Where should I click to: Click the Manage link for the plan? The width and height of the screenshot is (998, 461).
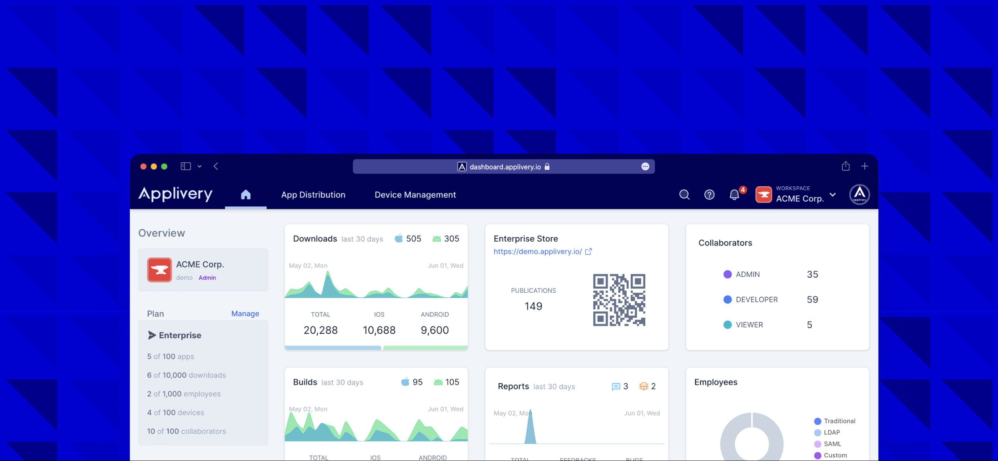click(x=245, y=313)
